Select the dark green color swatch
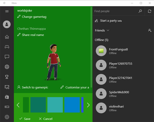The height and width of the screenshot is (122, 154). click(x=26, y=105)
